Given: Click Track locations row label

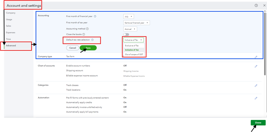Looking at the screenshot, I should (x=73, y=90).
